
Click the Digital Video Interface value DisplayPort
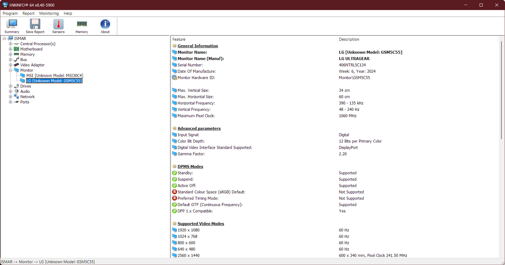coord(348,147)
